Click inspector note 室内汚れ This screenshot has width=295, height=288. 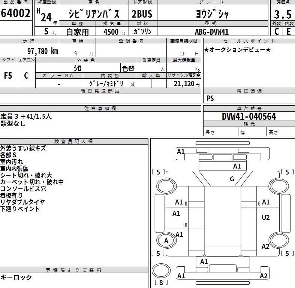coord(12,162)
